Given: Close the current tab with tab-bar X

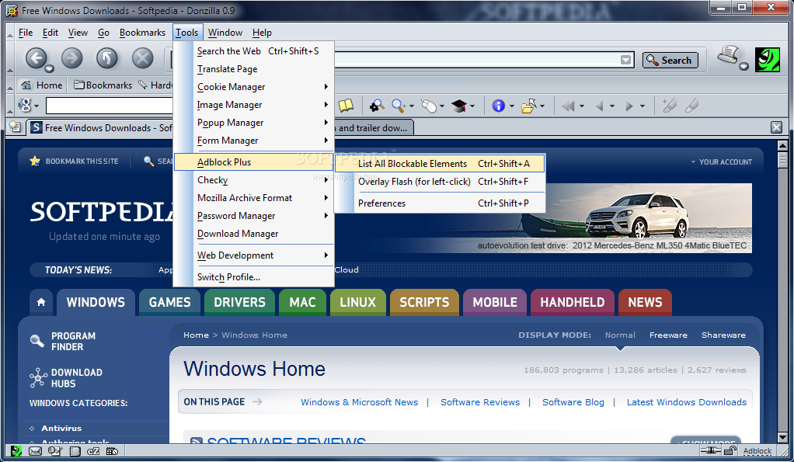Looking at the screenshot, I should point(776,127).
